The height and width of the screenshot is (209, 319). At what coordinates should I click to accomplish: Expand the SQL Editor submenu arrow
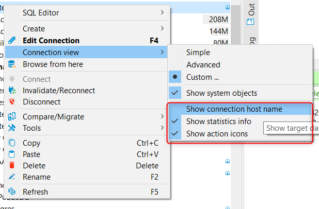162,12
